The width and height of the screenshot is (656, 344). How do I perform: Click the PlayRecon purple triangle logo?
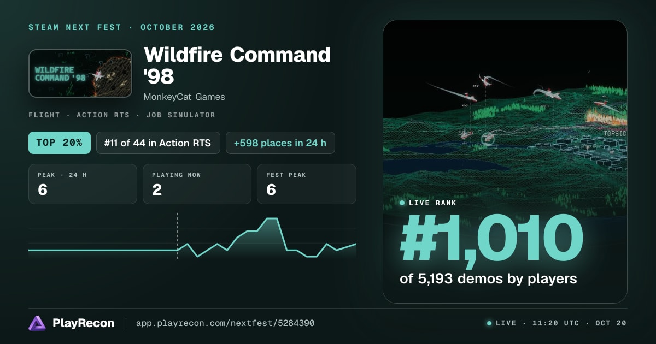click(37, 323)
